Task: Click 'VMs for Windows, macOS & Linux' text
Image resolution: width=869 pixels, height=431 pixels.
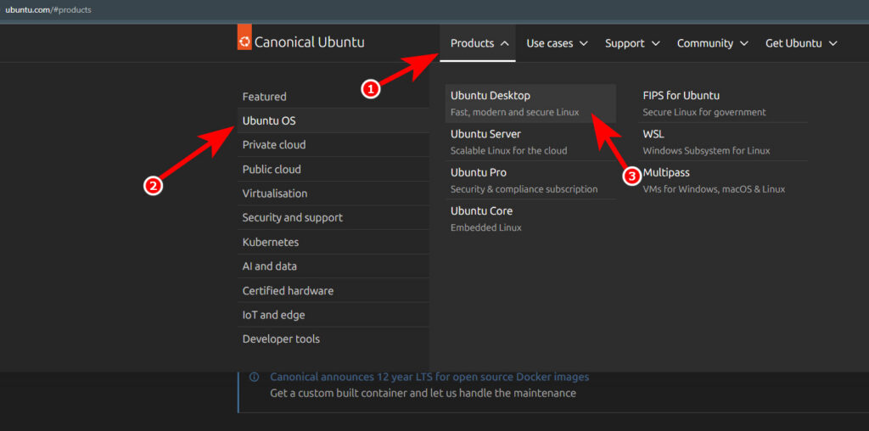Action: (x=714, y=189)
